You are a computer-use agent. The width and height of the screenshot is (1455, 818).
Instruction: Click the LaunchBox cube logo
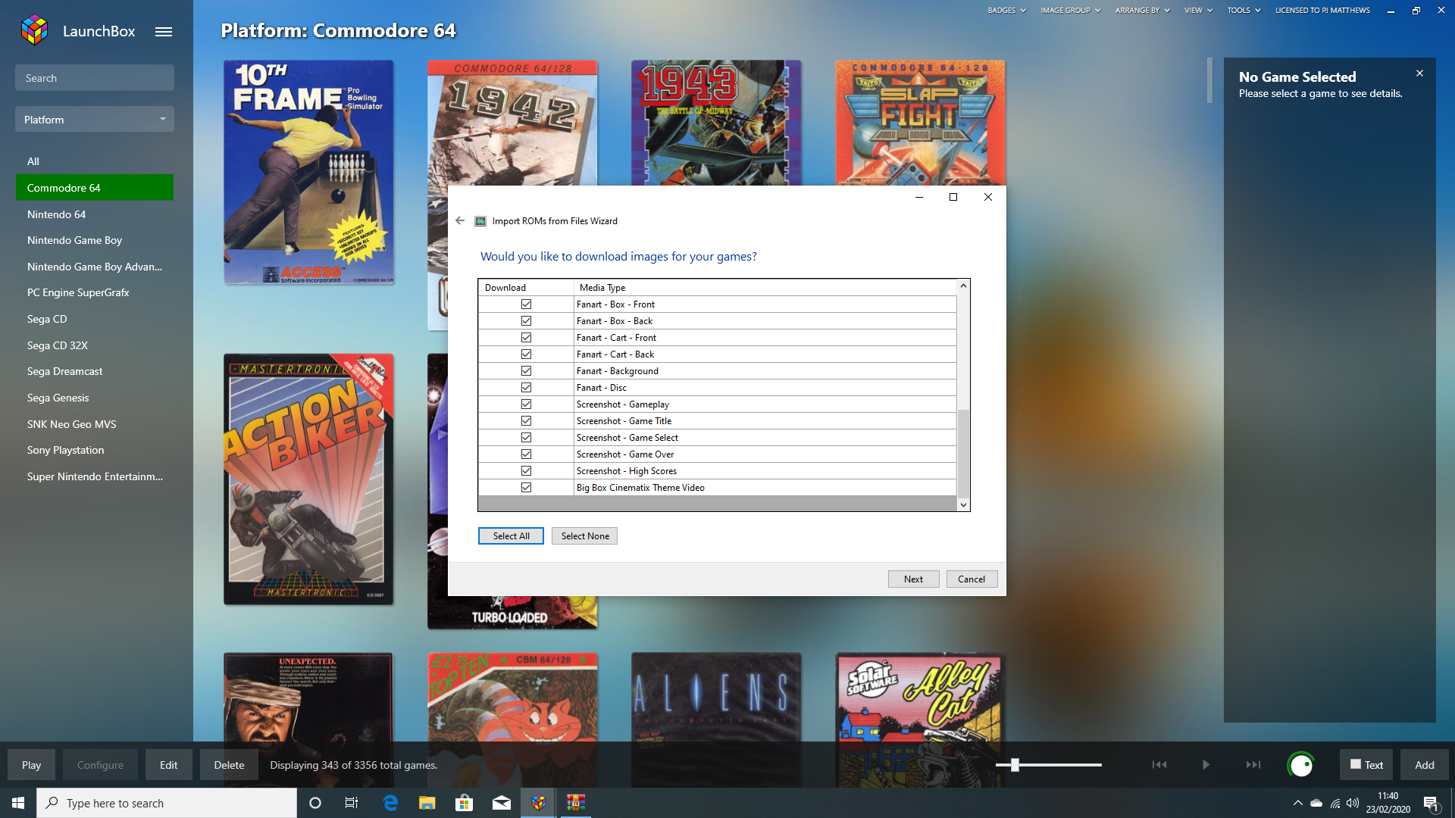pos(35,30)
